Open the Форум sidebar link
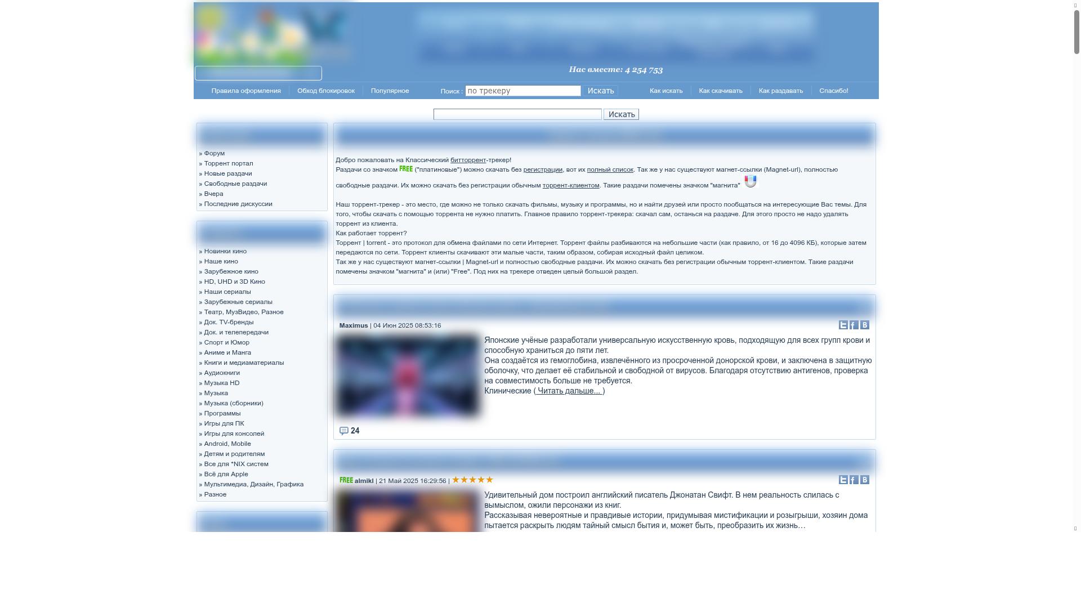 pos(214,153)
